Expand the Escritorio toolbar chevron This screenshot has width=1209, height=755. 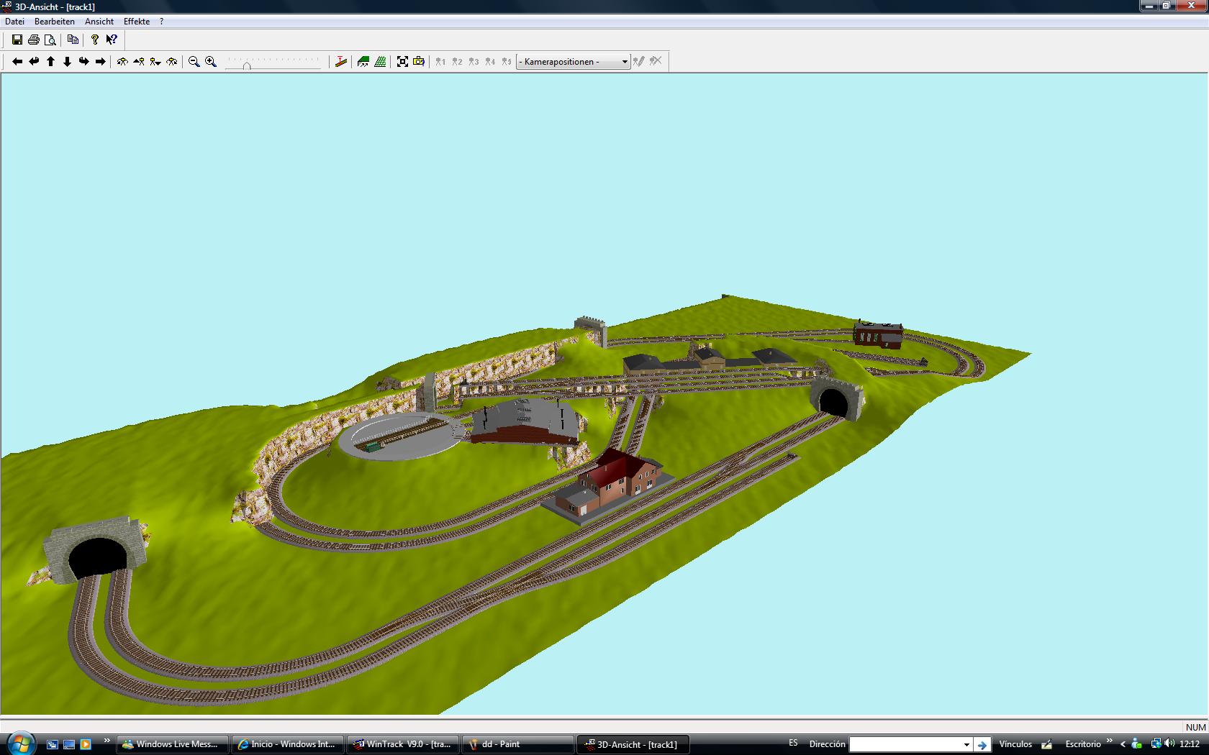coord(1109,741)
